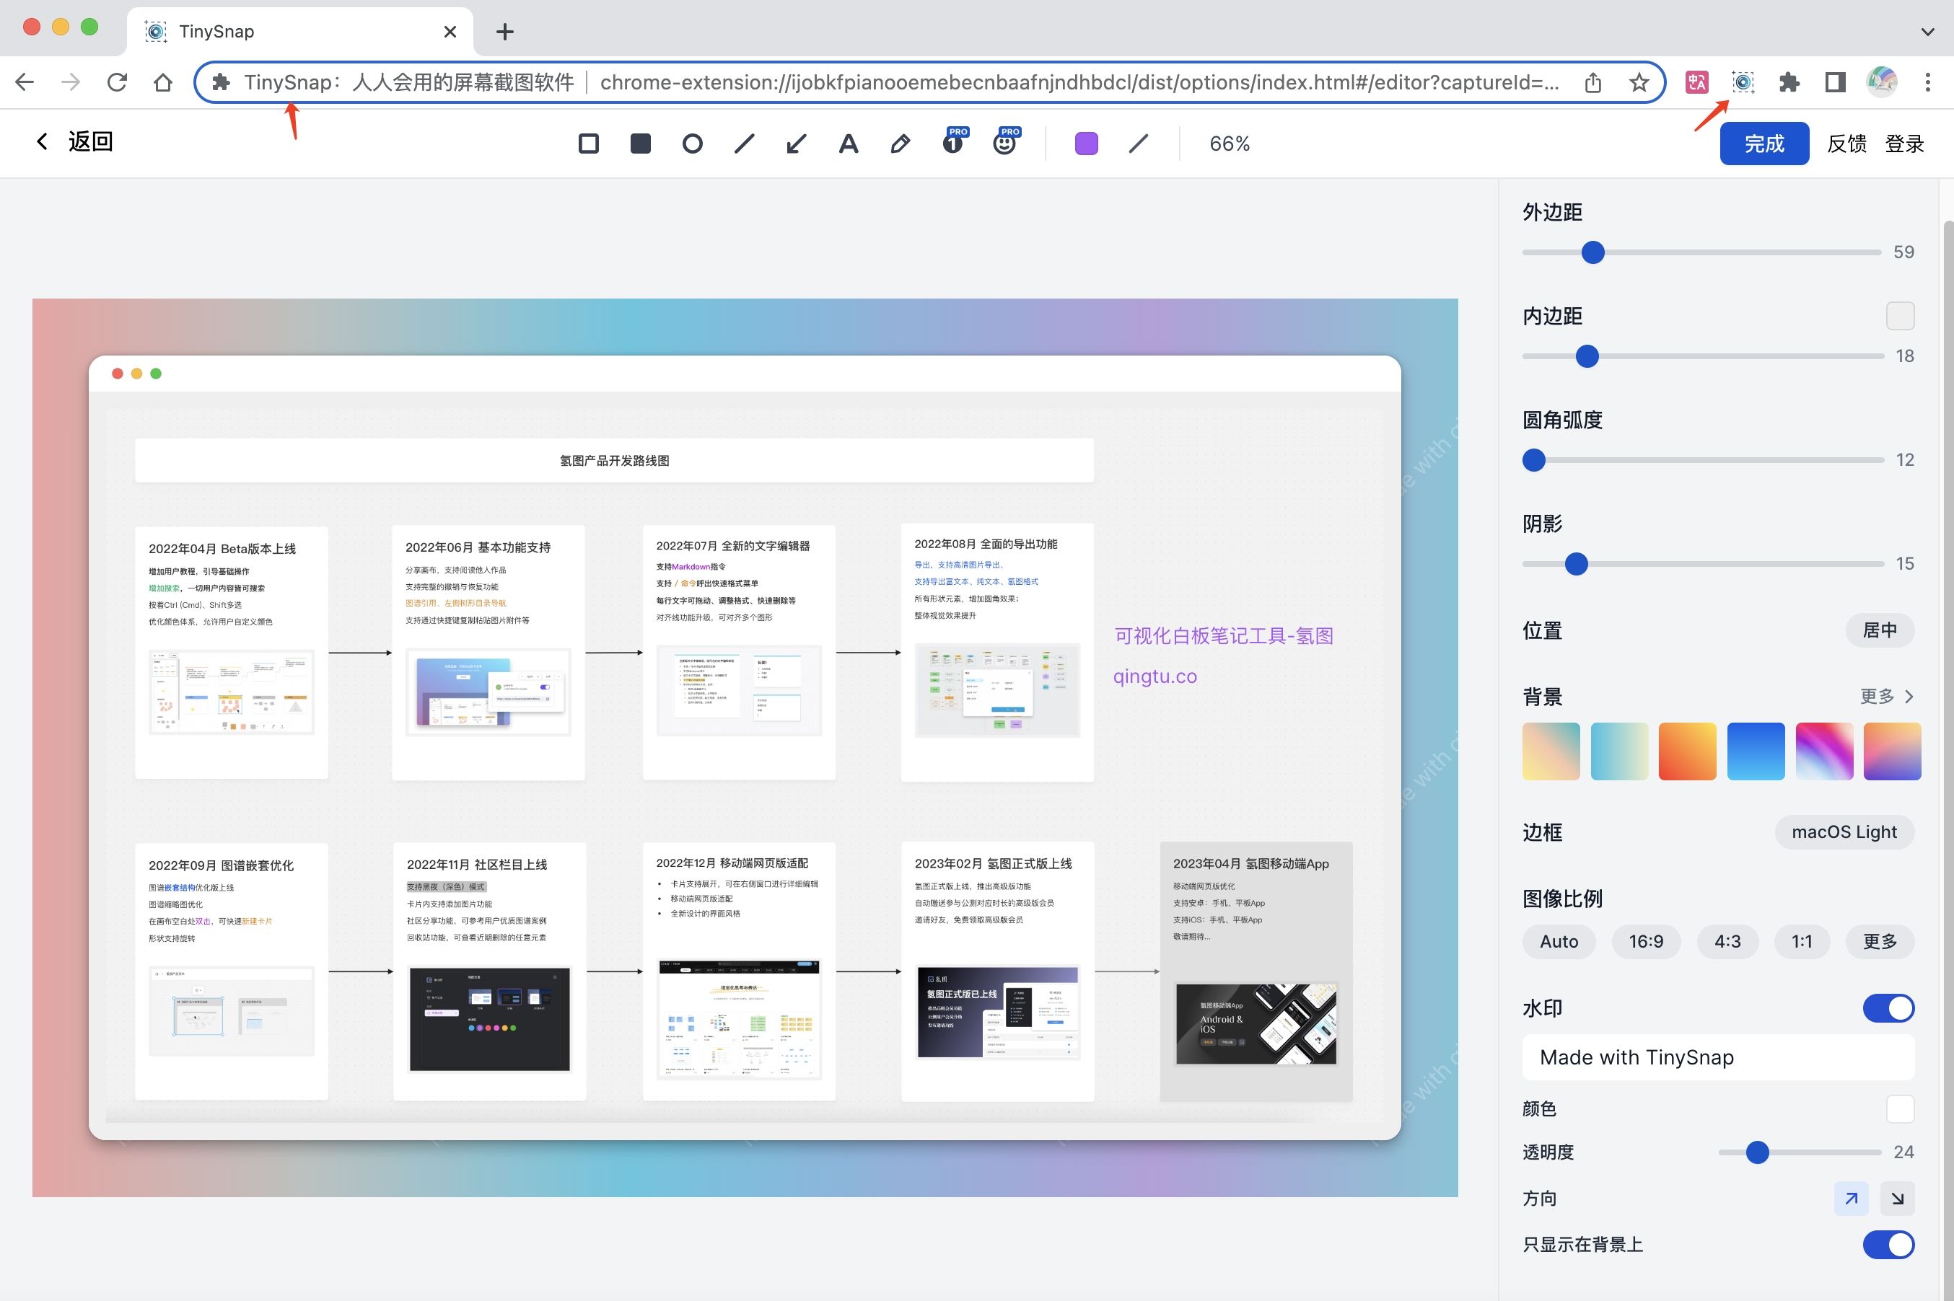
Task: Edit the Made with TinySnap watermark text
Action: [x=1717, y=1057]
